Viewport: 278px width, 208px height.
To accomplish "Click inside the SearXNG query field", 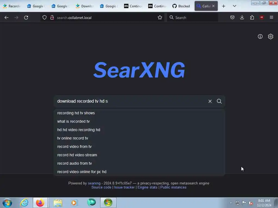I will 131,101.
